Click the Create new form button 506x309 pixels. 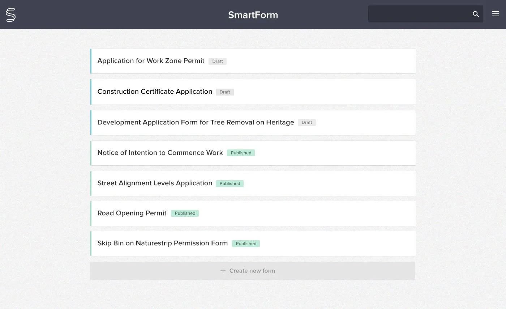click(x=253, y=271)
